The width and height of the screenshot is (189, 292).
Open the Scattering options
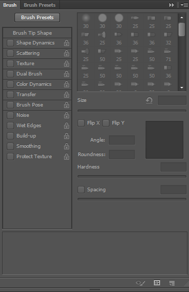click(x=28, y=53)
